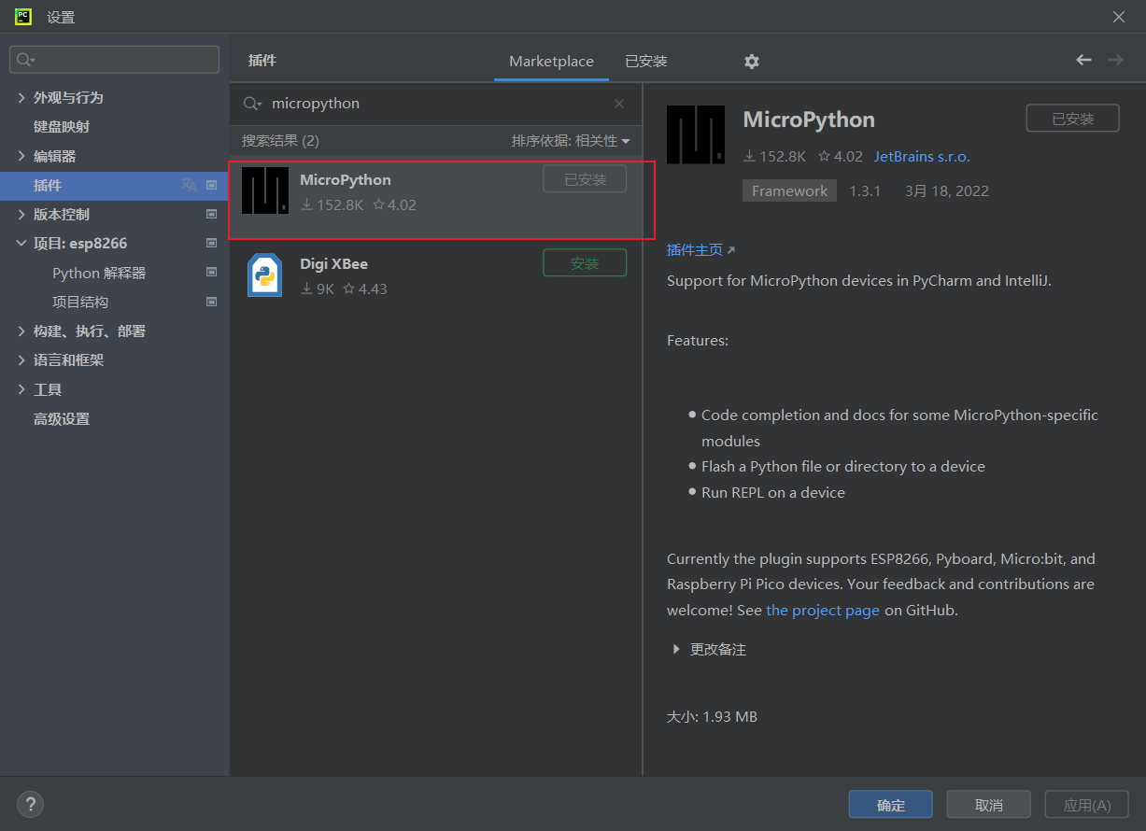Click the MicroPython logo in the results list
Viewport: 1146px width, 831px height.
(x=265, y=190)
